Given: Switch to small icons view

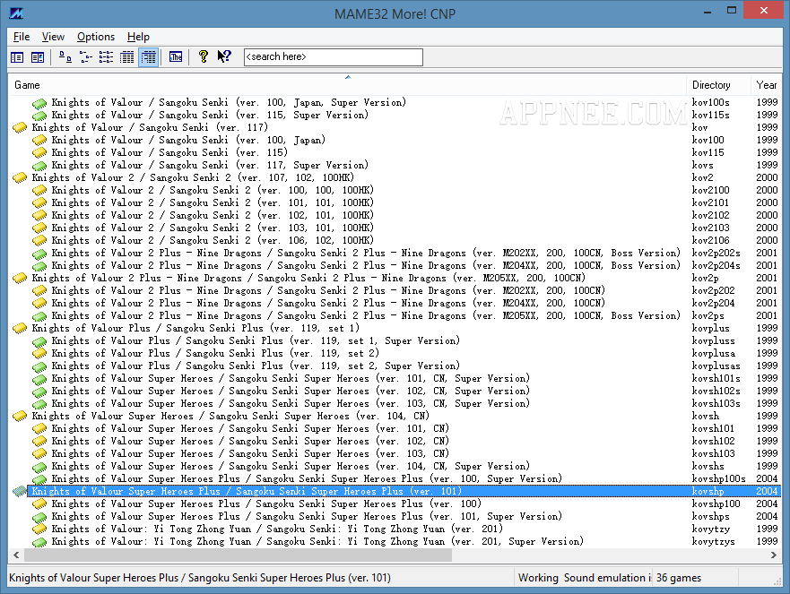Looking at the screenshot, I should coord(86,57).
